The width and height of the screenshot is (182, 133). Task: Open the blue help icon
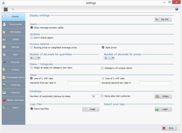[x=177, y=9]
